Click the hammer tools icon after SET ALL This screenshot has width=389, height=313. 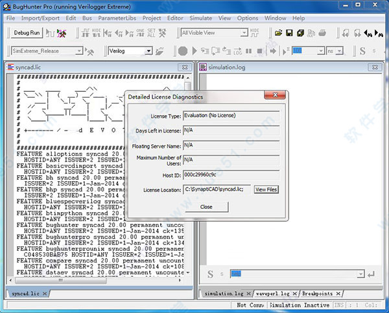pos(162,33)
